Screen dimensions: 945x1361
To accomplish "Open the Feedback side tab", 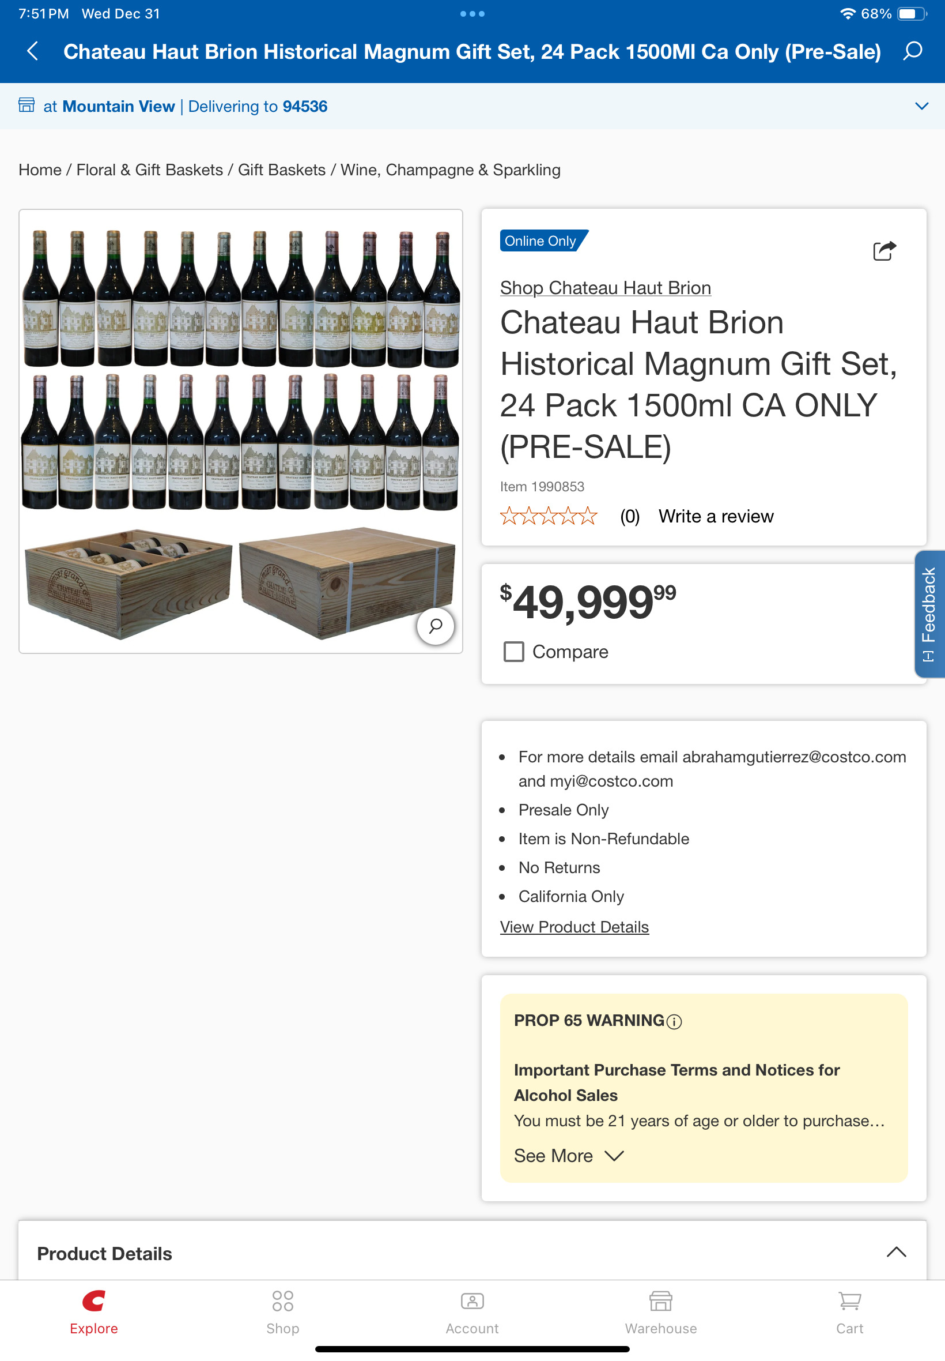I will (x=928, y=614).
